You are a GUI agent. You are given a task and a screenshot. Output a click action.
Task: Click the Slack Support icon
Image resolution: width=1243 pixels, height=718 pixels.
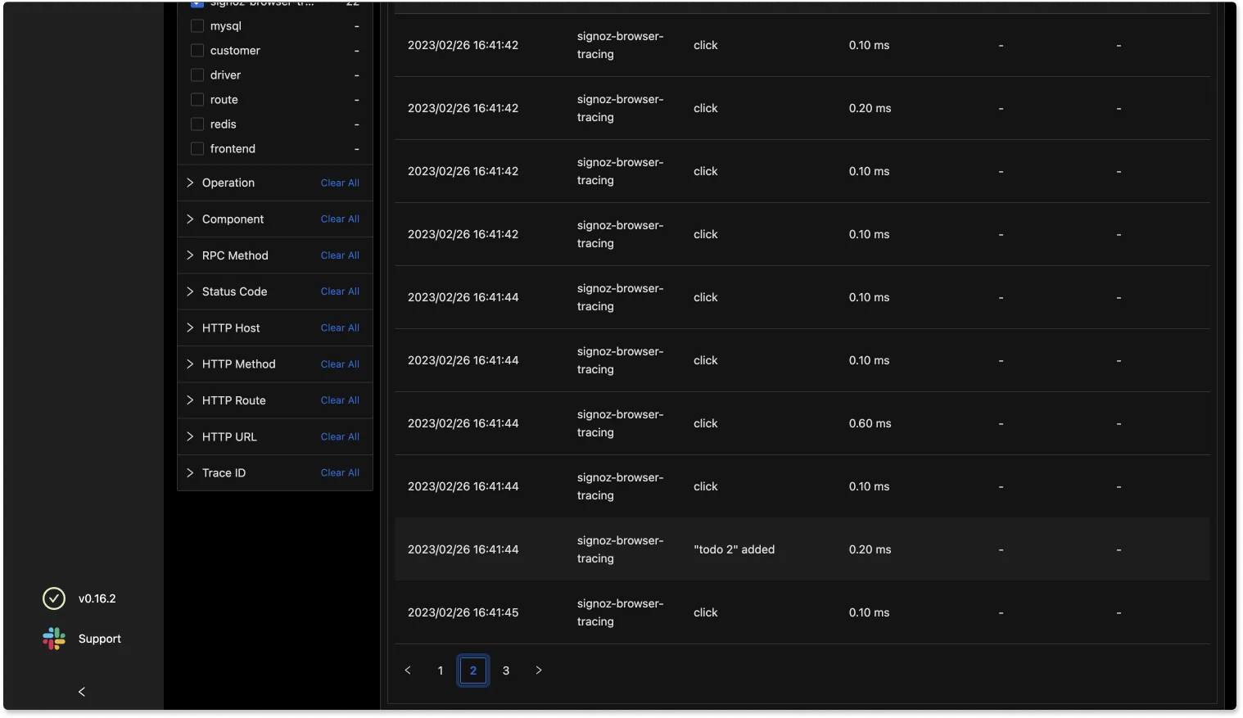(54, 639)
